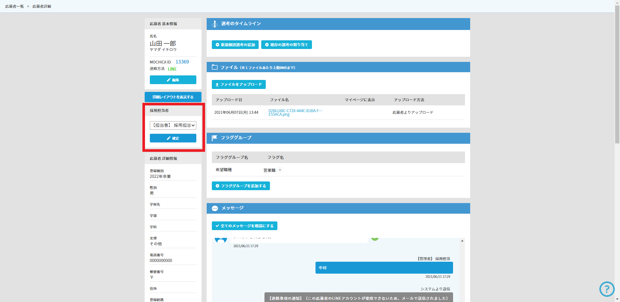Click the plus icon next to 営業職
The width and height of the screenshot is (620, 302).
[280, 170]
